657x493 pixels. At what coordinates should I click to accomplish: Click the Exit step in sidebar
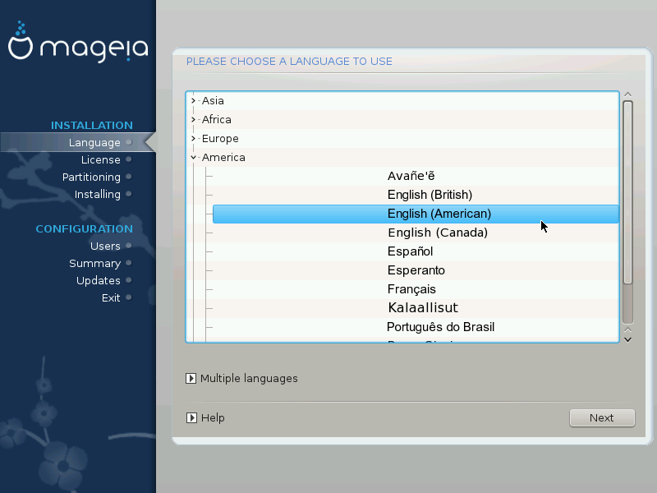pyautogui.click(x=111, y=297)
